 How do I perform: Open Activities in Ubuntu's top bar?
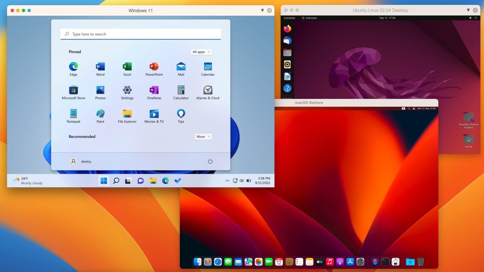click(289, 18)
